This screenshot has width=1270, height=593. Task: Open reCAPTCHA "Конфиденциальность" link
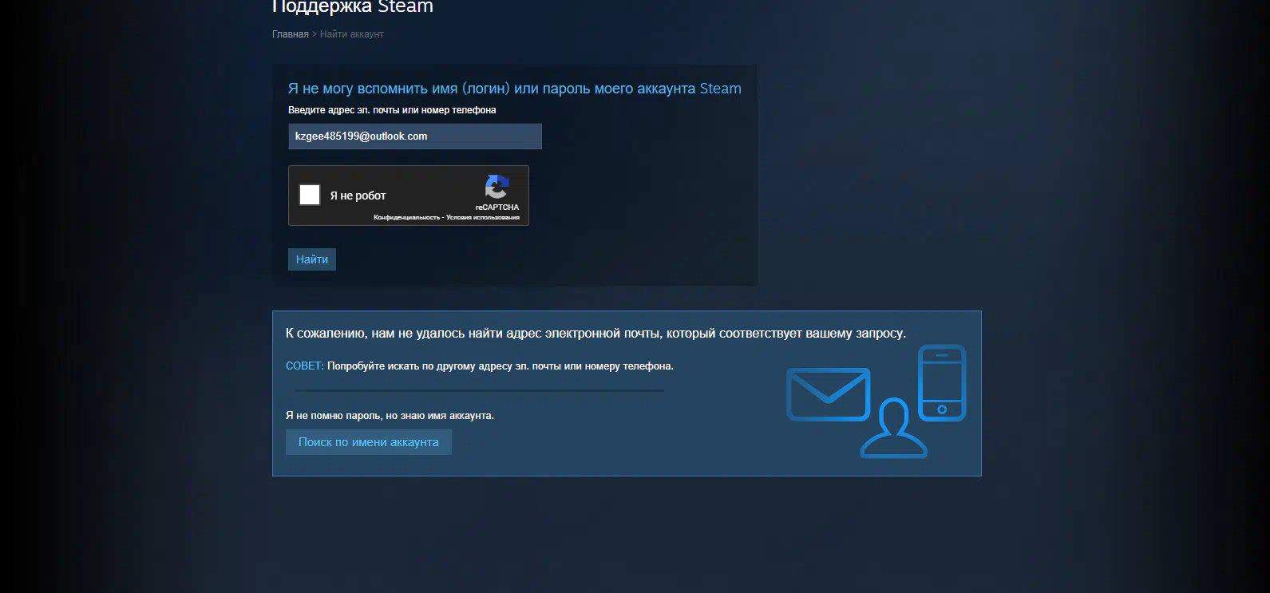point(406,217)
